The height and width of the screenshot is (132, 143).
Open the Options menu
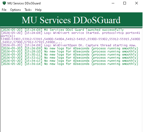tap(16, 10)
